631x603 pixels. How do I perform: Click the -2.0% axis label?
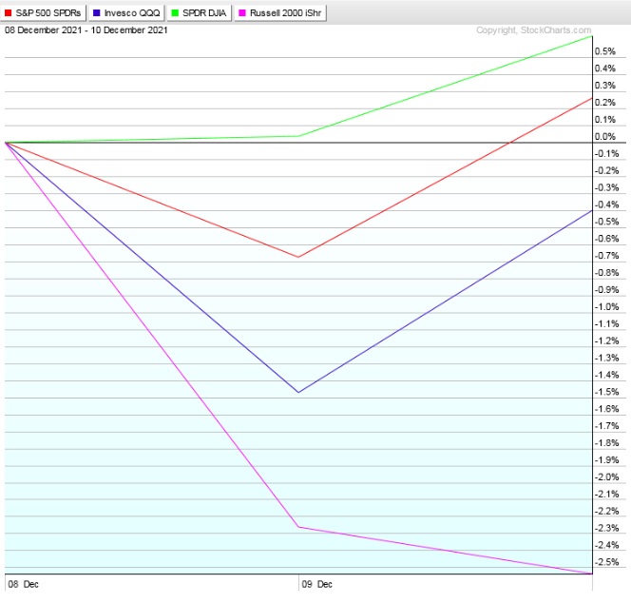click(x=607, y=477)
